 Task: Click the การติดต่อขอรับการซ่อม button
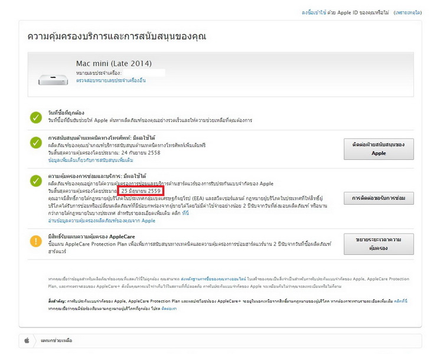pyautogui.click(x=379, y=198)
